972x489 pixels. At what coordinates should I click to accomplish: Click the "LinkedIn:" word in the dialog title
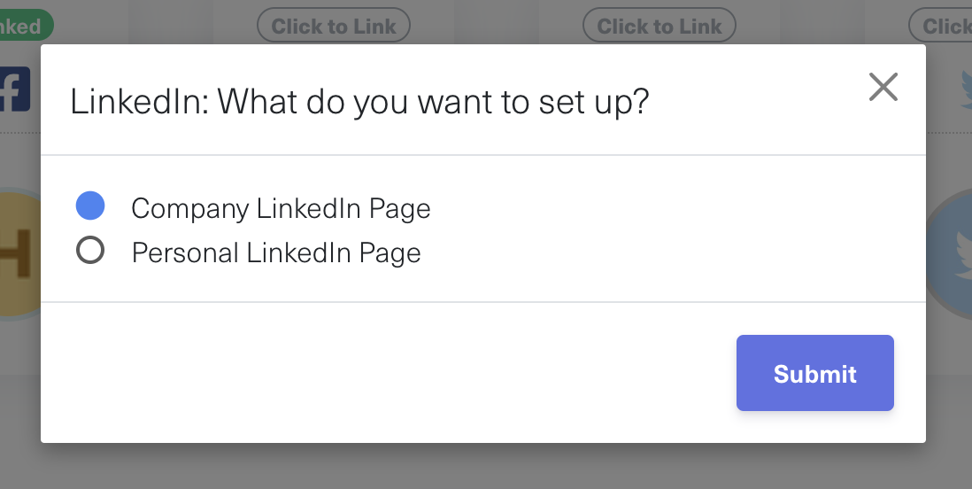(x=139, y=102)
